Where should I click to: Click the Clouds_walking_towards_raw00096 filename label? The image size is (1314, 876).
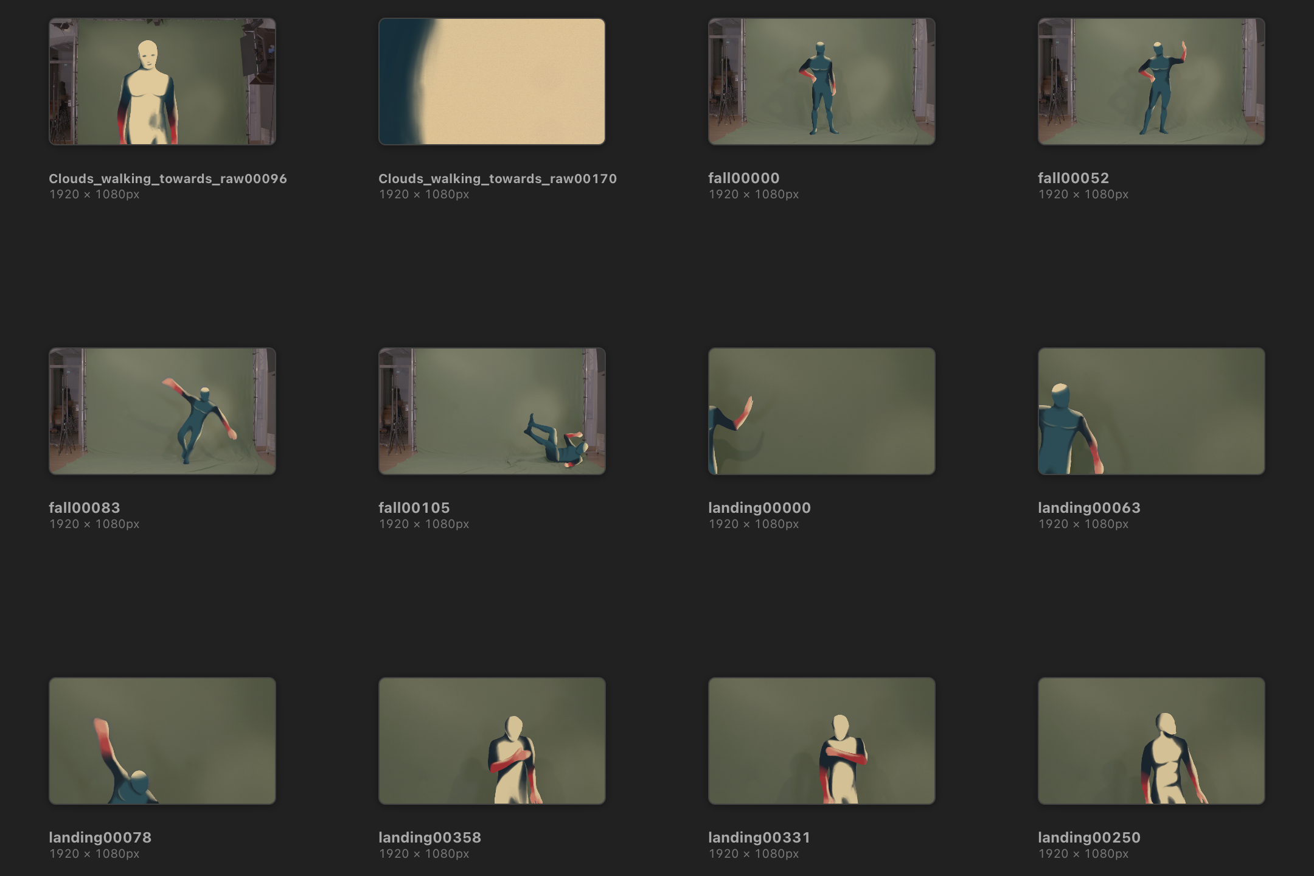[x=168, y=179]
